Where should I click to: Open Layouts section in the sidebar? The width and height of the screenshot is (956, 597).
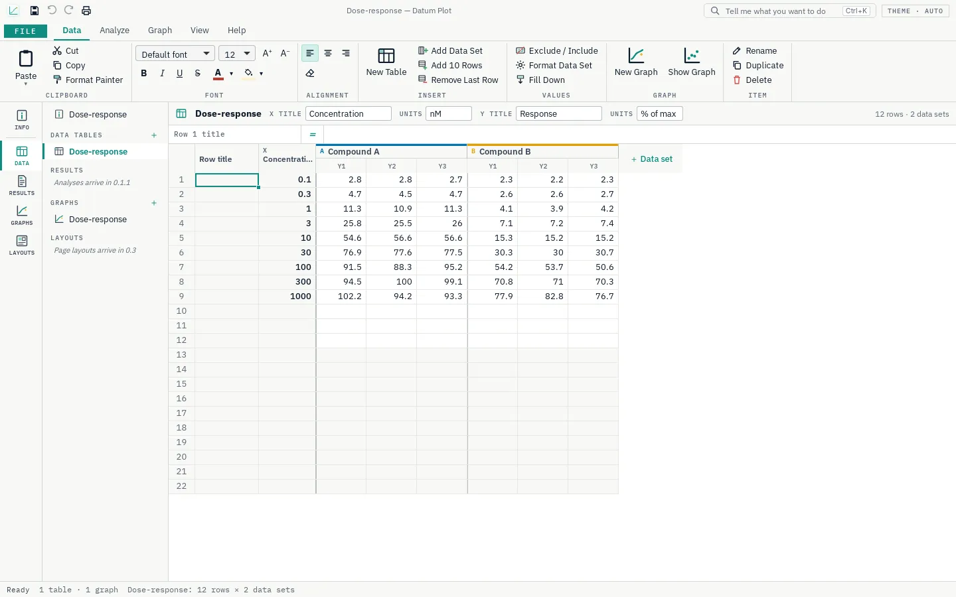[22, 245]
